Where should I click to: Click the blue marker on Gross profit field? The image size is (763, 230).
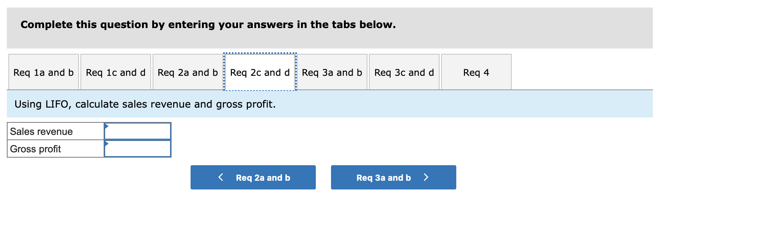click(106, 143)
